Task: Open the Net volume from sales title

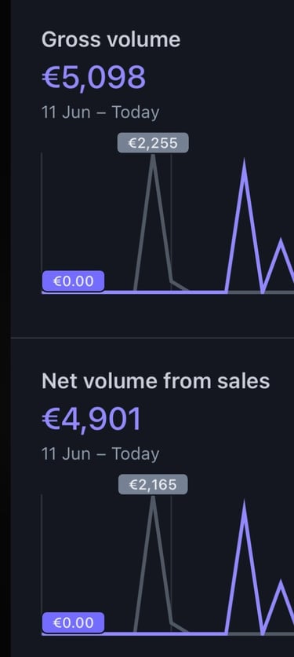Action: [155, 381]
